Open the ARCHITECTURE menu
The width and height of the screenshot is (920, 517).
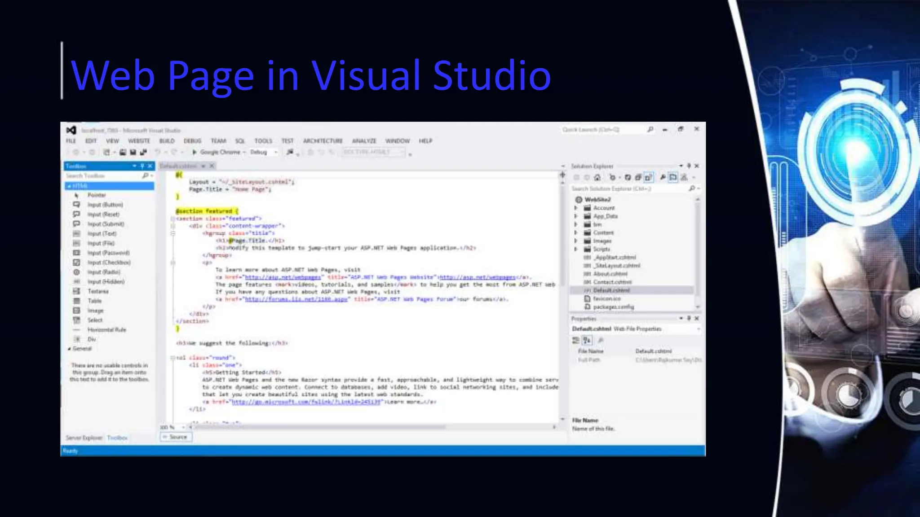pyautogui.click(x=323, y=141)
